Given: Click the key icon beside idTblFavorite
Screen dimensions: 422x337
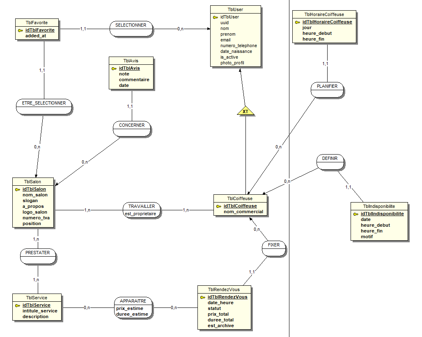Looking at the screenshot, I should (x=20, y=30).
